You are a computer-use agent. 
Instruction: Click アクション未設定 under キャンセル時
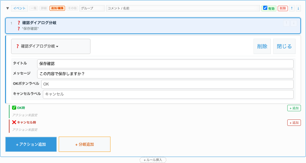(25, 130)
